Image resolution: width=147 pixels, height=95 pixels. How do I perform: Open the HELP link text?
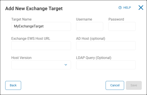tap(127, 8)
